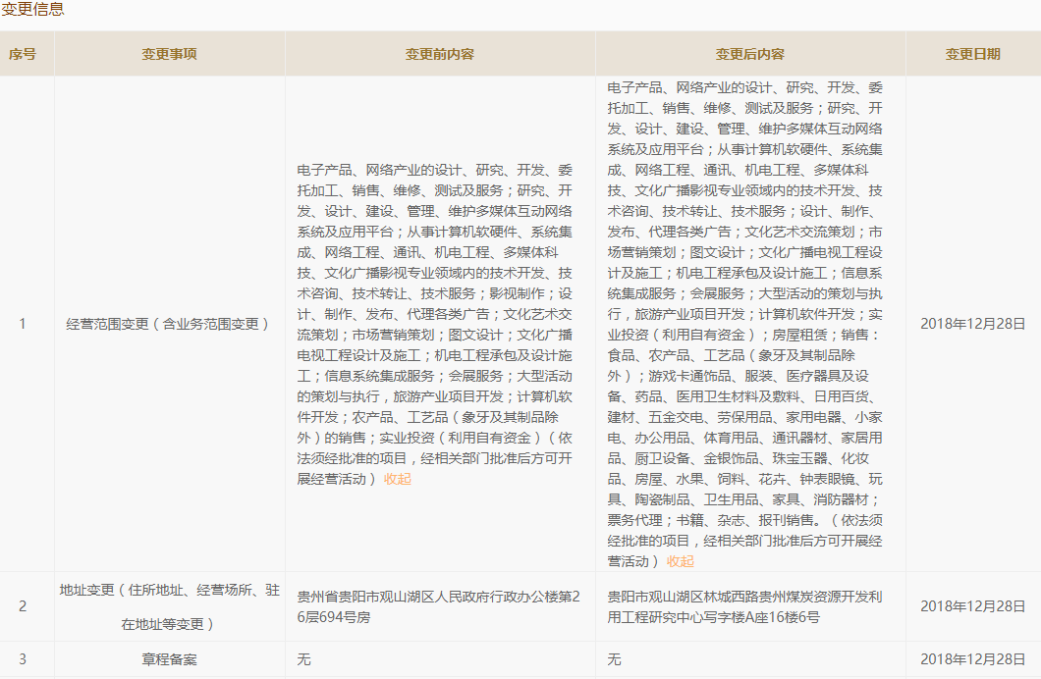Click sequence number 3 cell

pyautogui.click(x=23, y=659)
